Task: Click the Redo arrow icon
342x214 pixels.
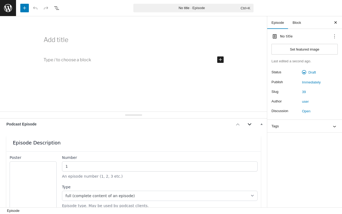Action: (46, 8)
